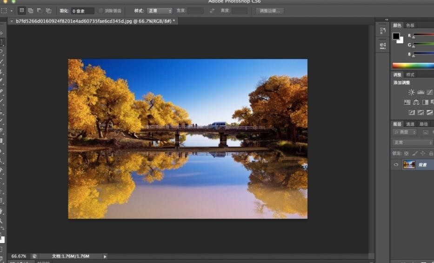Select the 背景 layer name

422,165
